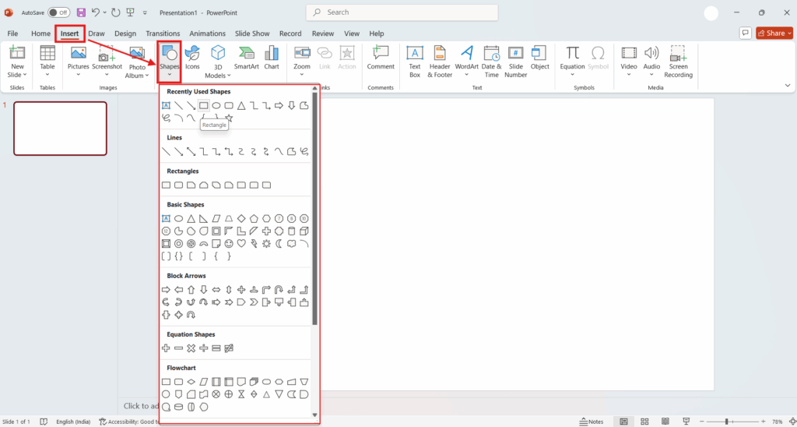Toggle the Notes pane in status bar

pos(591,422)
